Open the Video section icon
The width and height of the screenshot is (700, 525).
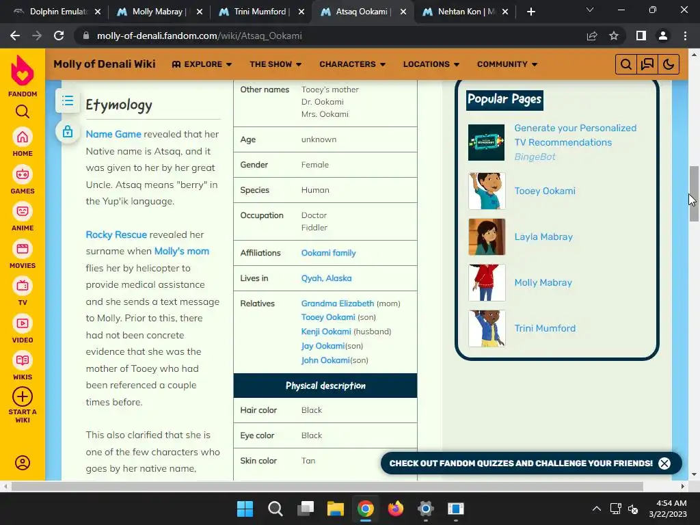coord(23,323)
